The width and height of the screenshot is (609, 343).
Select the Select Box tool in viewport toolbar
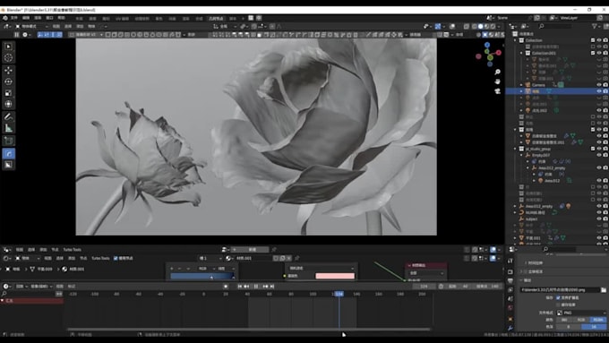pos(8,47)
